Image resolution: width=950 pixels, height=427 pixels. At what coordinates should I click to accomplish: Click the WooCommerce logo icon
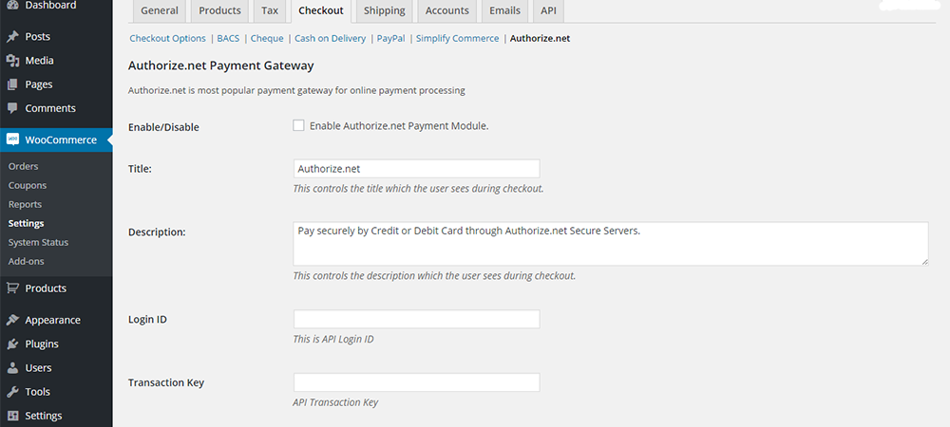pyautogui.click(x=13, y=139)
